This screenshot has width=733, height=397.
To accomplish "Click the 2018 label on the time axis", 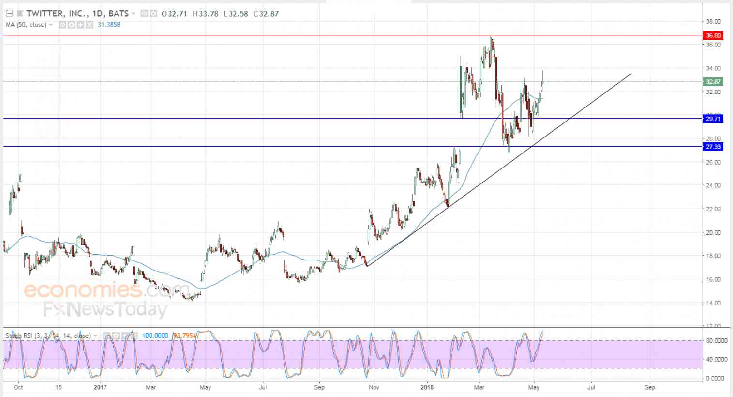I will 427,387.
